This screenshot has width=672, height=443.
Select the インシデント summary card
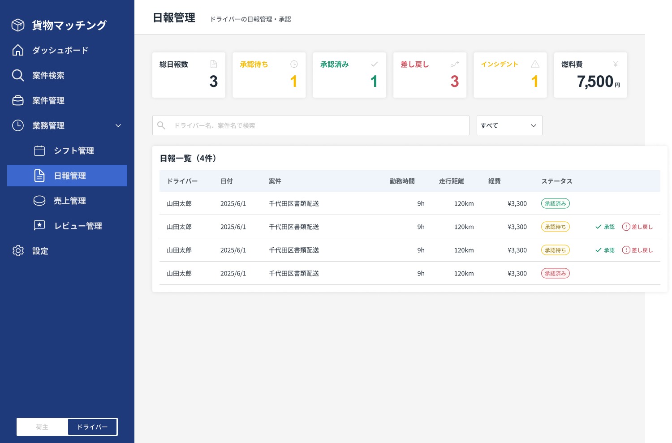pos(510,75)
